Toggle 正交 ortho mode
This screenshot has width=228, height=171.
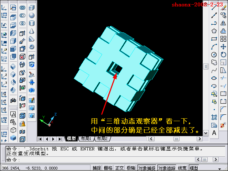119,168
